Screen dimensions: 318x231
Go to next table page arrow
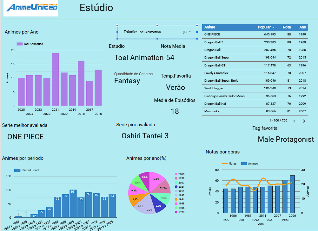pyautogui.click(x=304, y=121)
